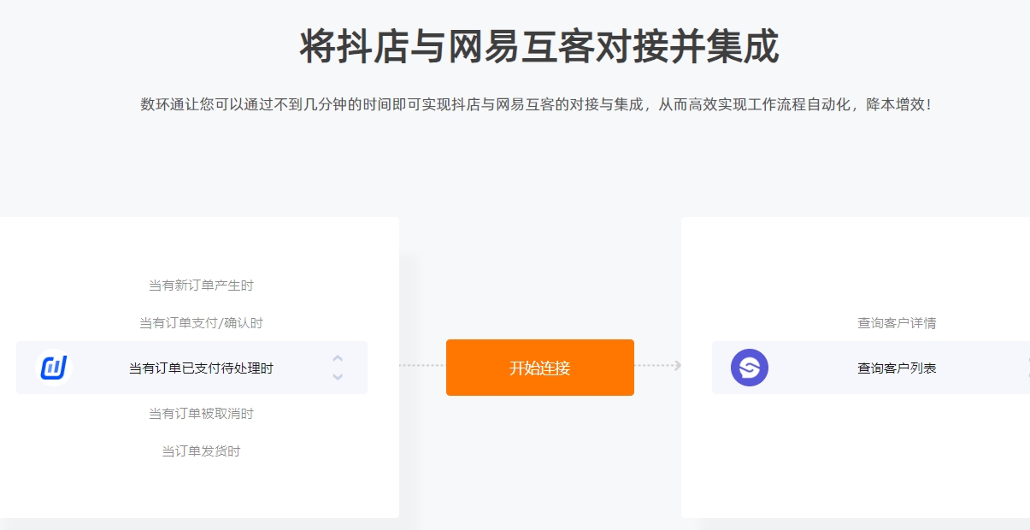Viewport: 1030px width, 530px height.
Task: Click dotted connector line left of 开始连接
Action: (x=421, y=366)
